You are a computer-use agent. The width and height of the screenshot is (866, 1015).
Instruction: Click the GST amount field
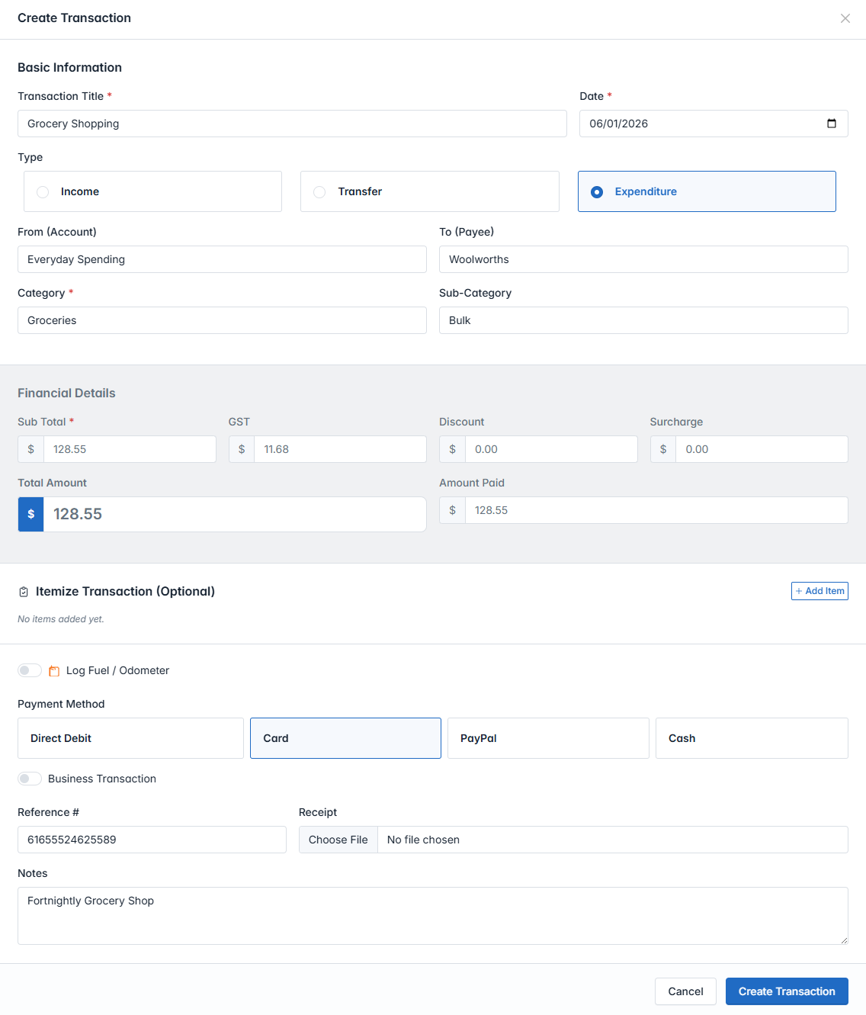click(340, 449)
